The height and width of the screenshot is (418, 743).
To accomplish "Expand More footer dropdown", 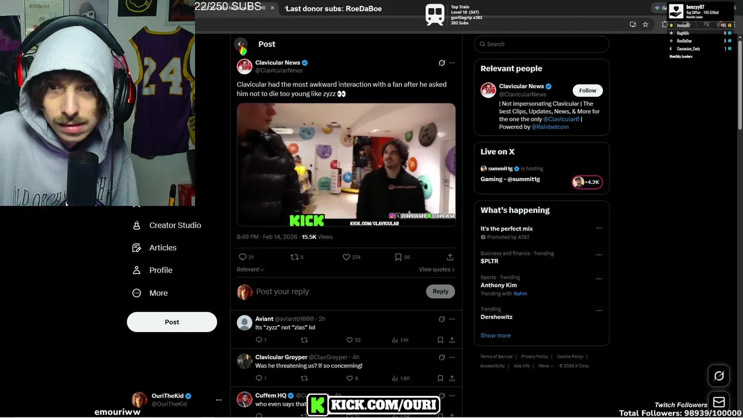I will tap(546, 366).
